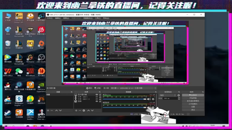
Task: Open the 微信 WeChat desktop shortcut
Action: click(19, 72)
